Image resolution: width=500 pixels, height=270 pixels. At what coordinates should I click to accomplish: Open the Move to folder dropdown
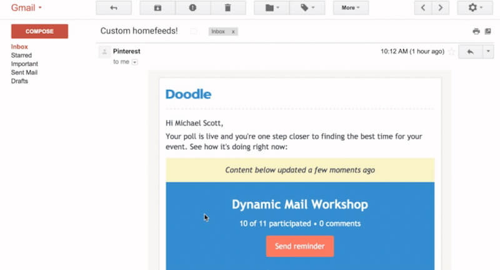pyautogui.click(x=272, y=8)
